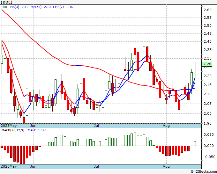Viewport: 217px width, 174px height.
Task: Click the 2.30 price axis label
Action: point(207,58)
